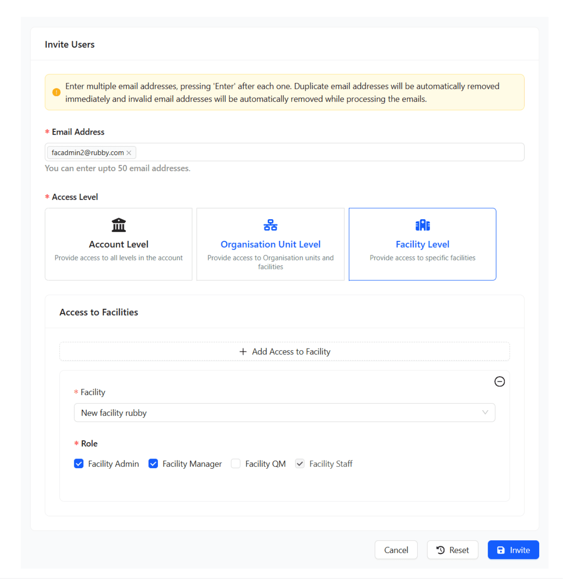Remove facility access block with minus icon
This screenshot has height=579, width=563.
[x=499, y=381]
